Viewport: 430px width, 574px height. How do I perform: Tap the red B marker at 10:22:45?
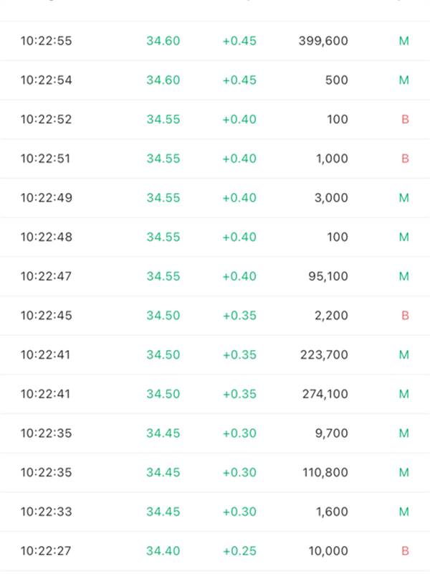coord(405,315)
